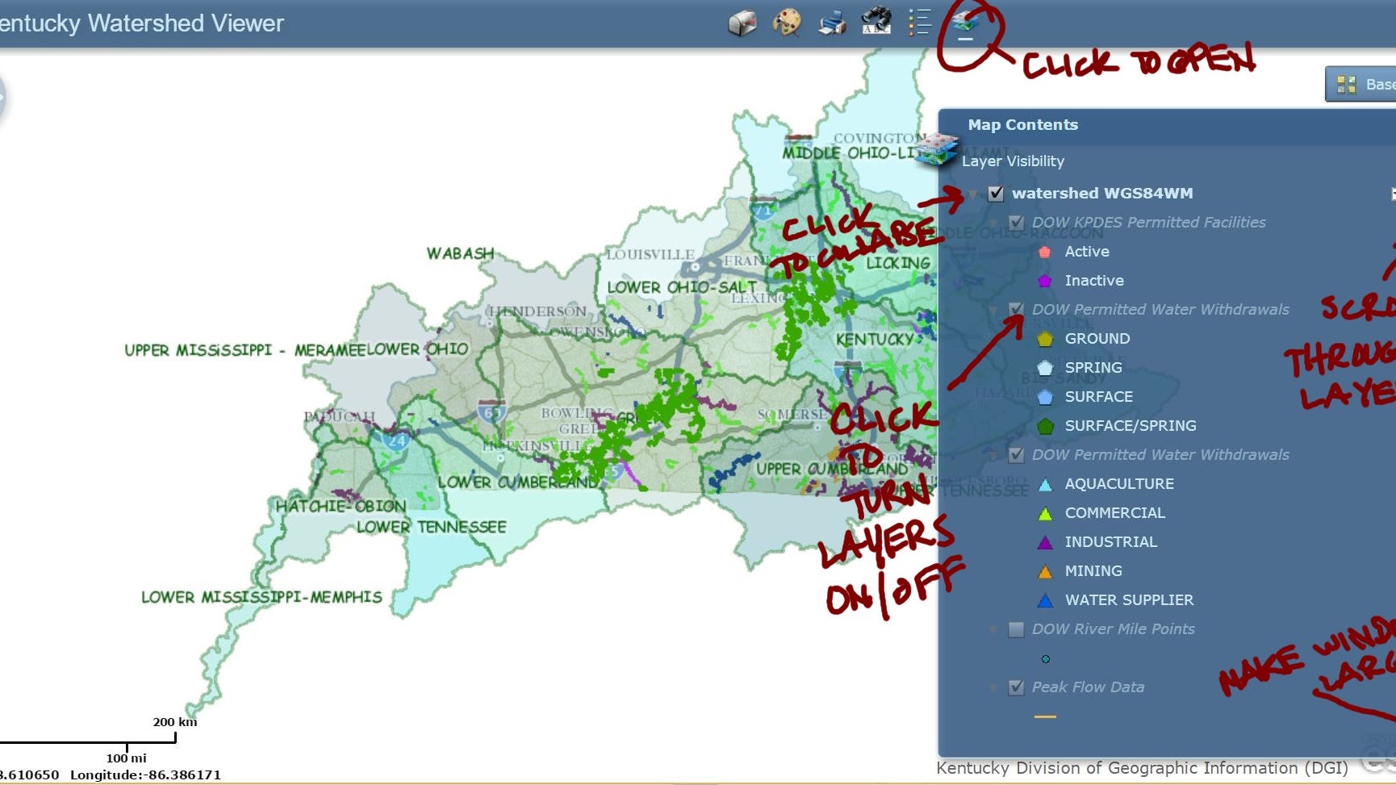Click the Kentucky Division of Geographic Information link

point(1141,768)
